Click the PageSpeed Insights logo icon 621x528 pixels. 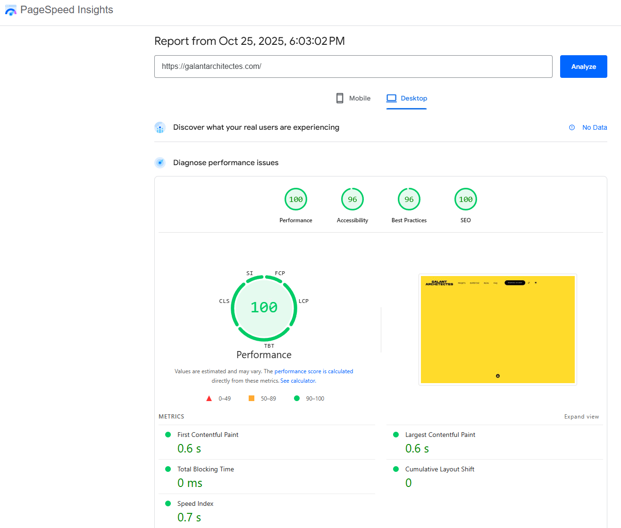click(x=11, y=10)
